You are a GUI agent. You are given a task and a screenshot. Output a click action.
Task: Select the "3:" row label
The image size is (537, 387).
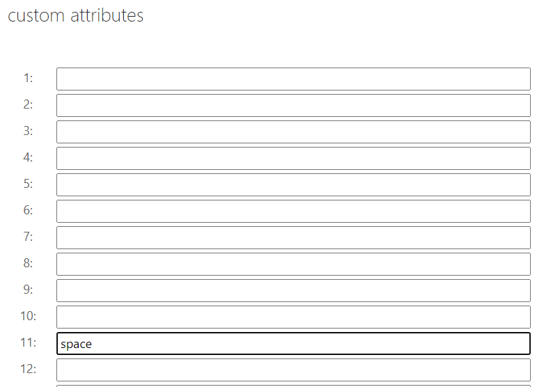[28, 131]
